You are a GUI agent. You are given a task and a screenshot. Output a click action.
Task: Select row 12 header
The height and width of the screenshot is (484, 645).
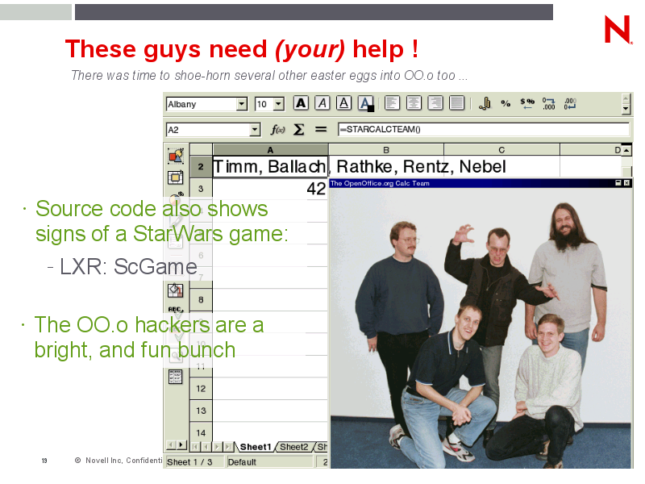click(201, 389)
